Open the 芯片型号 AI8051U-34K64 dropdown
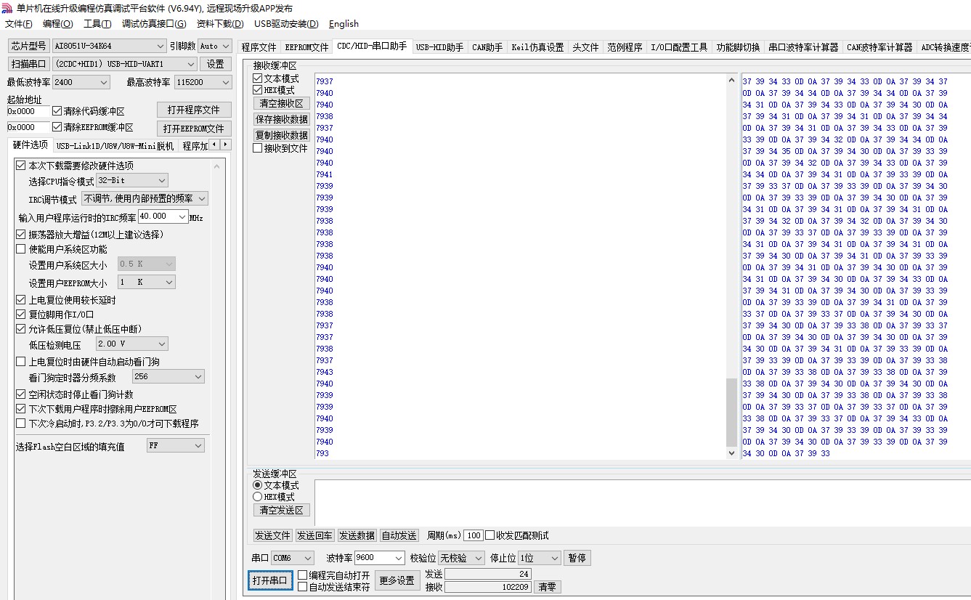 pyautogui.click(x=160, y=46)
